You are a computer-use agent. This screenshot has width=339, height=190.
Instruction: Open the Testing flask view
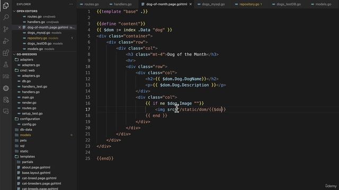click(x=6, y=64)
